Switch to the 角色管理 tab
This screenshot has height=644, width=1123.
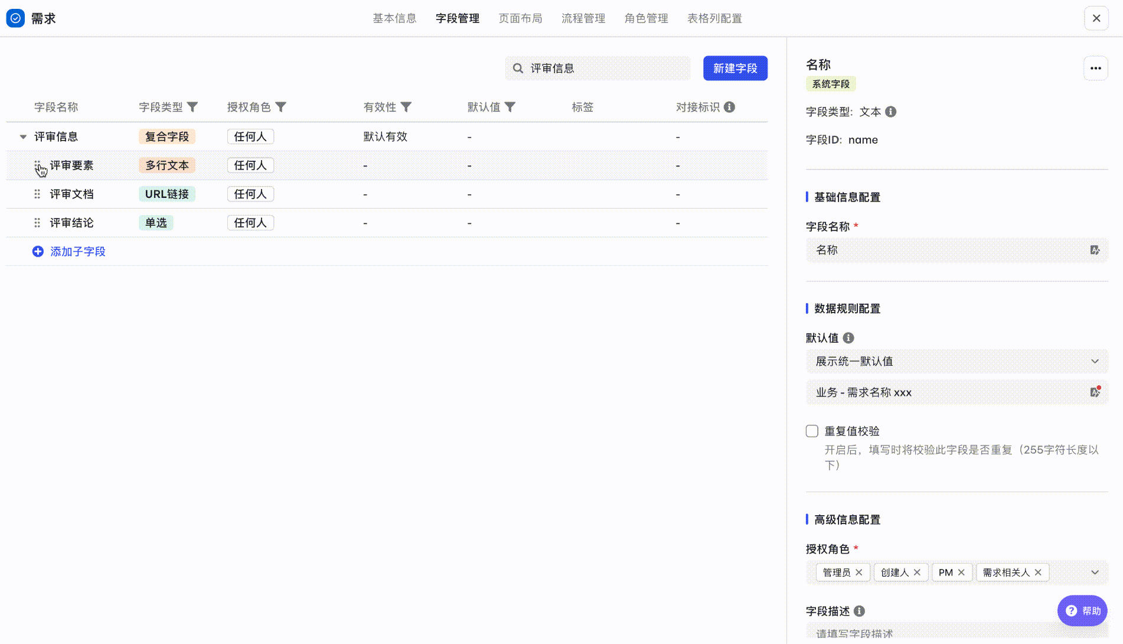point(647,18)
